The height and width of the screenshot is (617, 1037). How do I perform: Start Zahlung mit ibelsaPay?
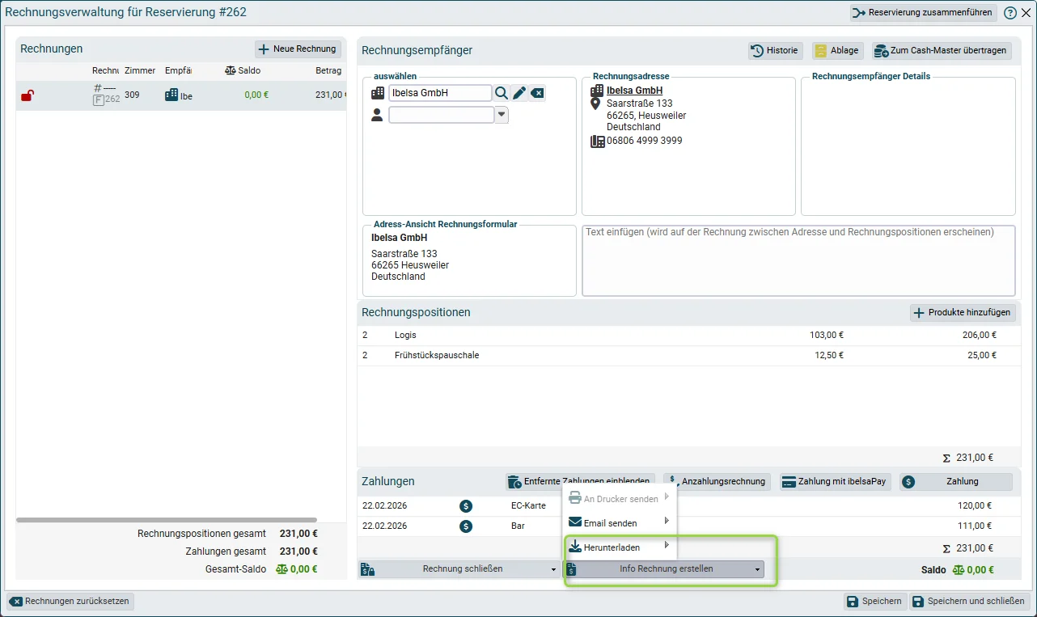835,482
